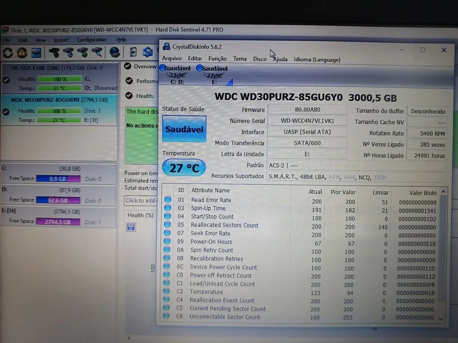Click the globe with disk toolbar icon
Viewport: 458px width, 343px height.
click(115, 53)
